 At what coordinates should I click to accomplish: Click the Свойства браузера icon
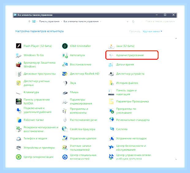(x=65, y=129)
